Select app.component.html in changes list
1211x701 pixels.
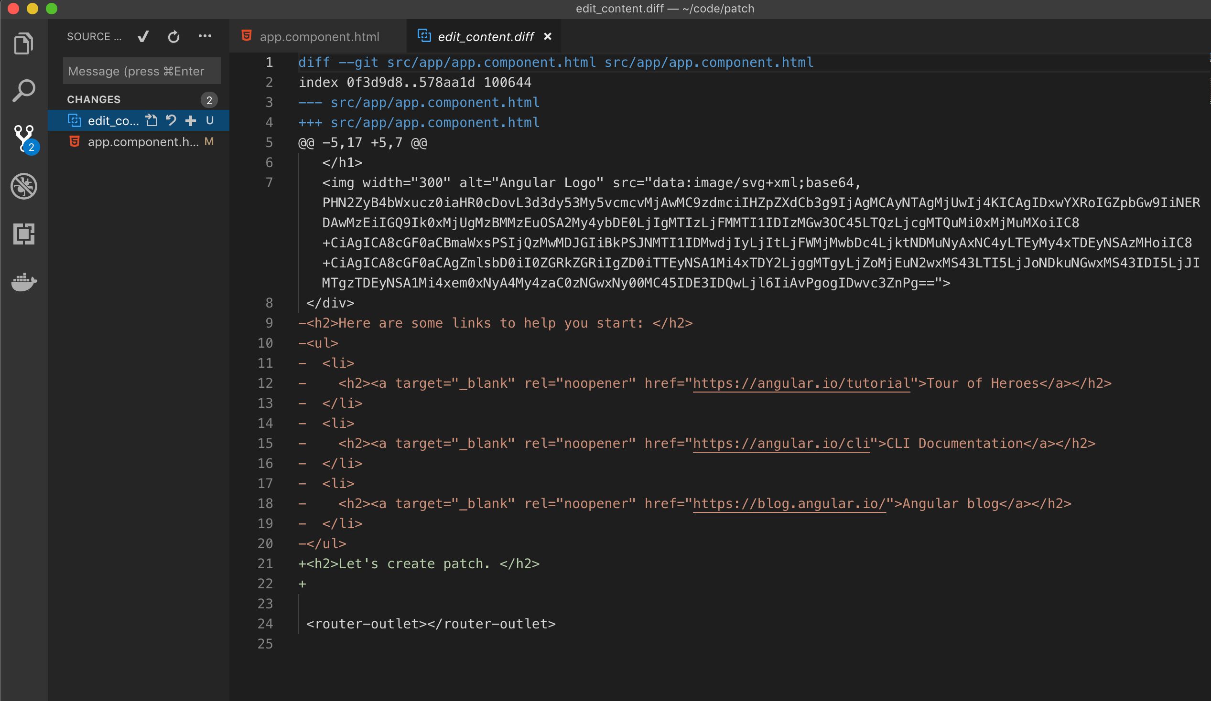click(x=143, y=142)
